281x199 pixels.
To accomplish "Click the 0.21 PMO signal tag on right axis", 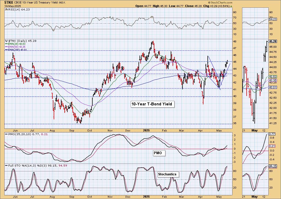I will (x=272, y=146).
